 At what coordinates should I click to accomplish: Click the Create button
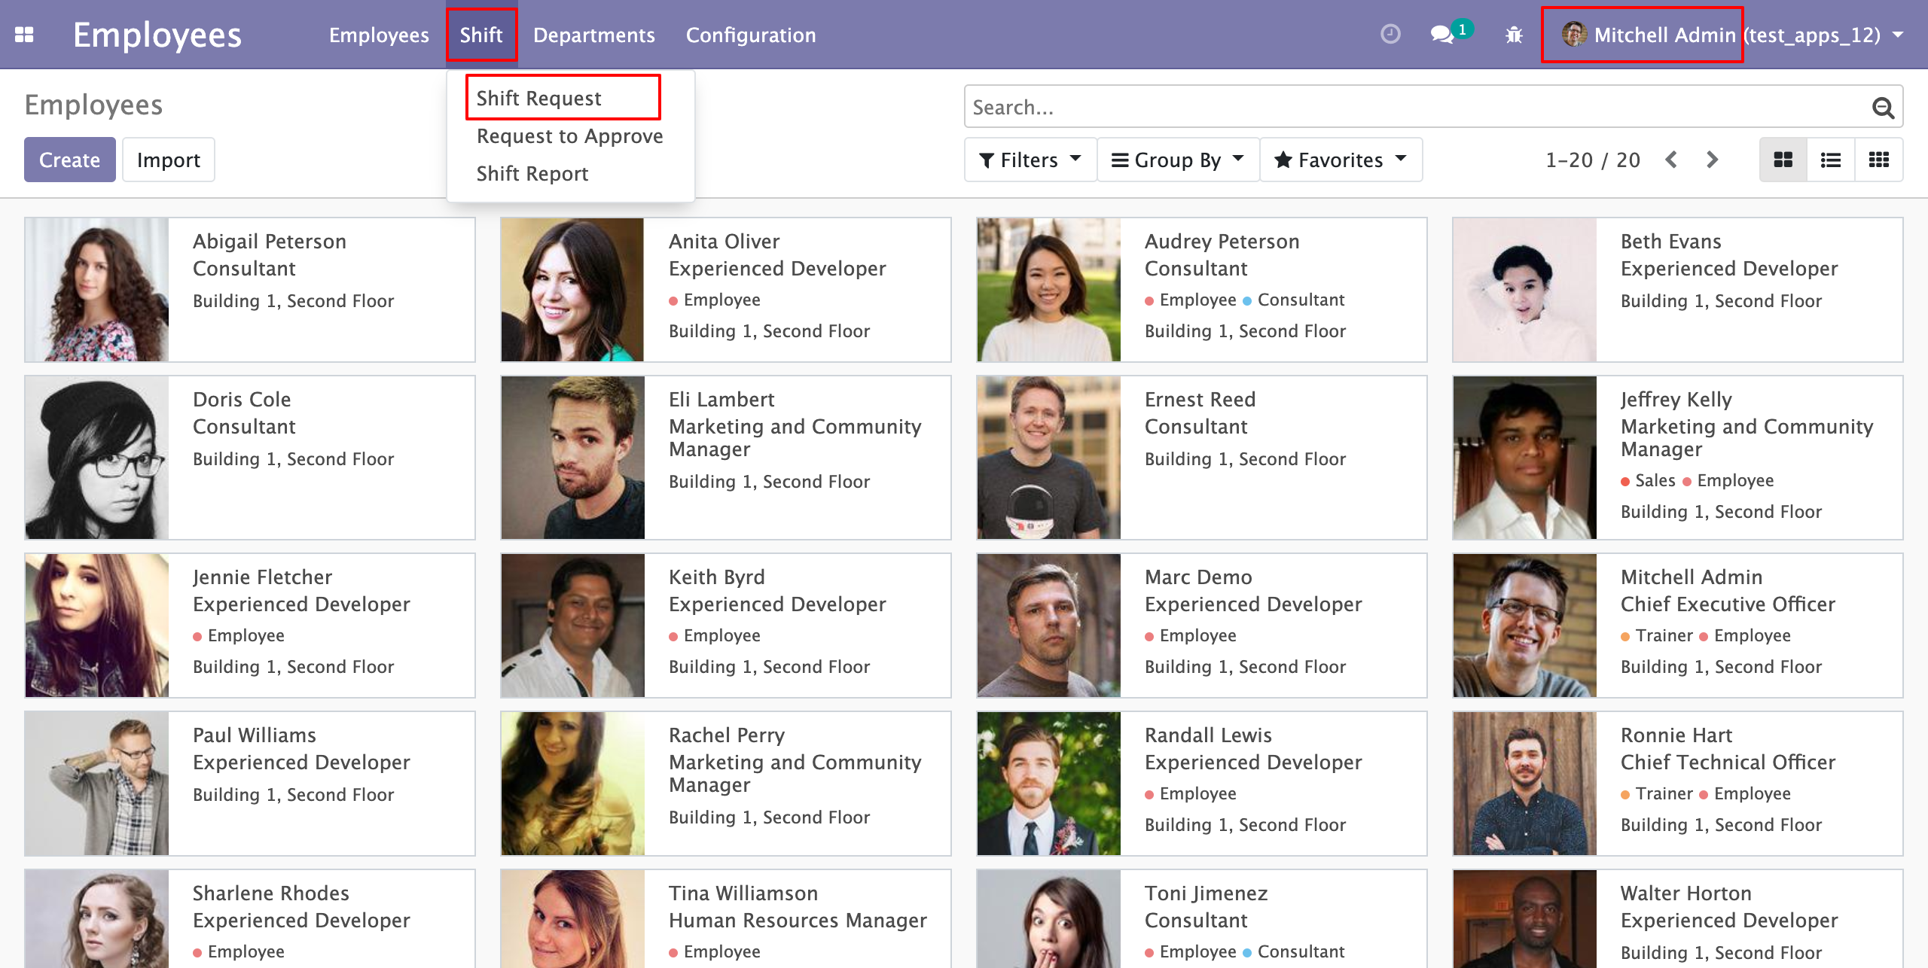pyautogui.click(x=69, y=160)
